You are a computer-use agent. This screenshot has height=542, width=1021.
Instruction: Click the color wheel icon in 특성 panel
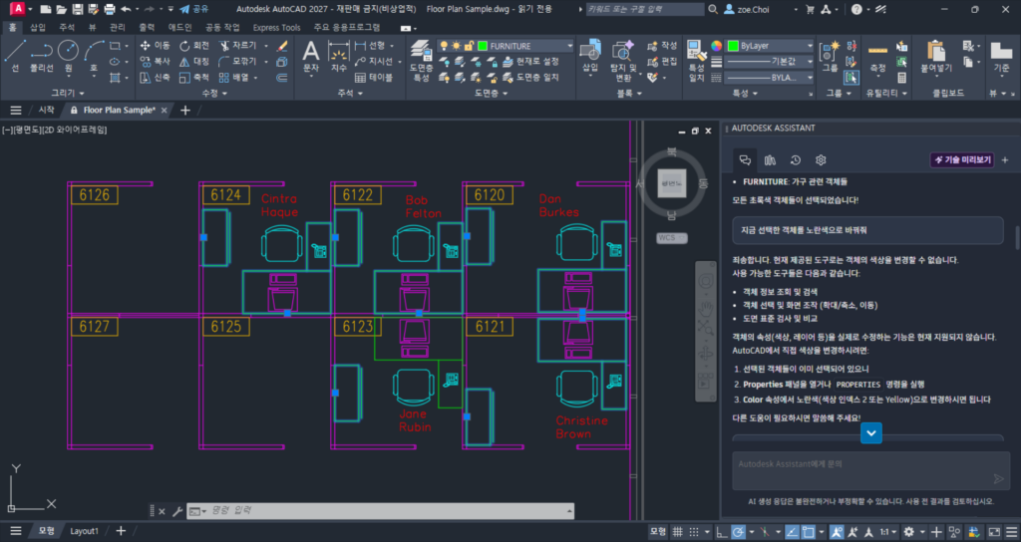(x=716, y=46)
